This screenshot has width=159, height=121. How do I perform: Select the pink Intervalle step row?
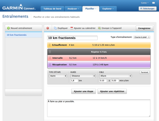click(99, 58)
